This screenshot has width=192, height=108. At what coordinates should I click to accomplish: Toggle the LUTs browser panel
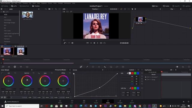point(14,6)
